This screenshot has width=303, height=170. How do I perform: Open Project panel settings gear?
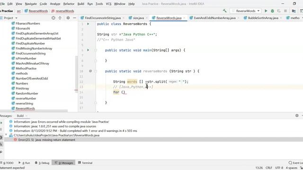point(68,18)
